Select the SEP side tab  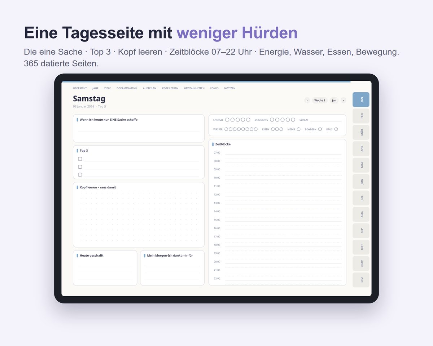361,231
